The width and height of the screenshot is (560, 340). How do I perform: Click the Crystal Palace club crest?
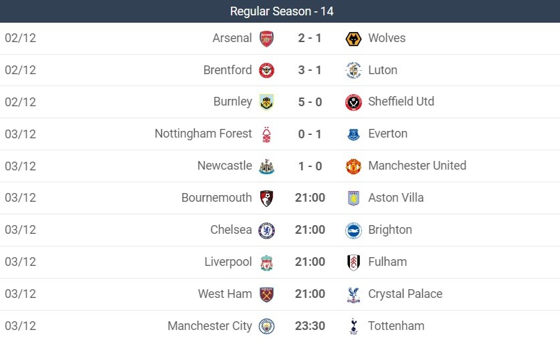tap(353, 295)
